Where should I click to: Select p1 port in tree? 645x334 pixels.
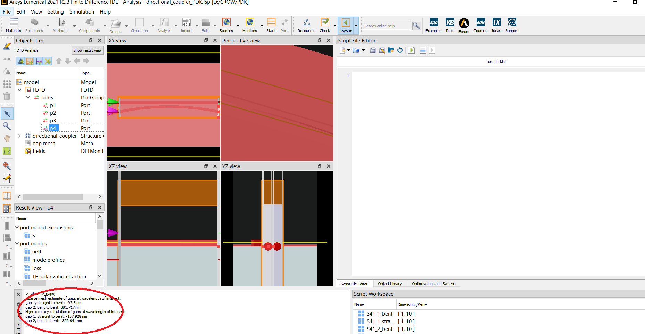point(53,105)
